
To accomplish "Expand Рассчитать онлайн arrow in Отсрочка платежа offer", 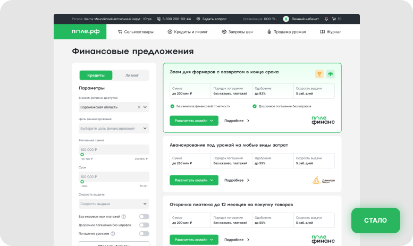I will (212, 240).
